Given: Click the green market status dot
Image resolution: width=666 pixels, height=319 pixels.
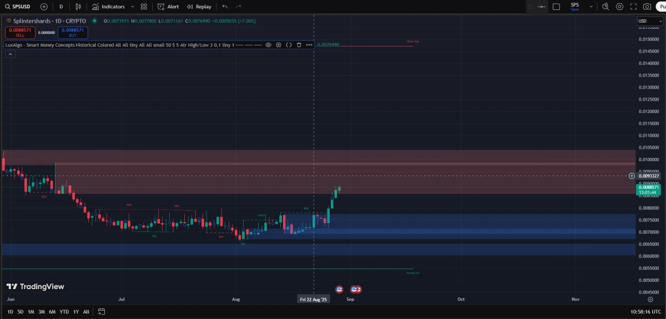Looking at the screenshot, I should pyautogui.click(x=94, y=20).
